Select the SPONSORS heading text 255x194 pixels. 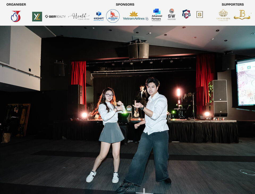125,4
